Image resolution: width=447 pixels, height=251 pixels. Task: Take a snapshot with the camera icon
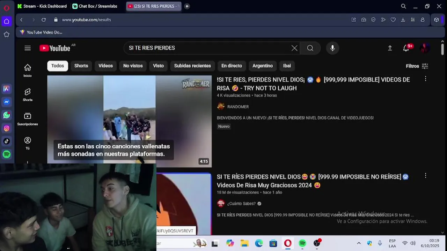364,20
